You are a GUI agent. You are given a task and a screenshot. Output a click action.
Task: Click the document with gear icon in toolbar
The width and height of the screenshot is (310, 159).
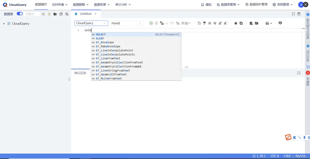point(251,23)
